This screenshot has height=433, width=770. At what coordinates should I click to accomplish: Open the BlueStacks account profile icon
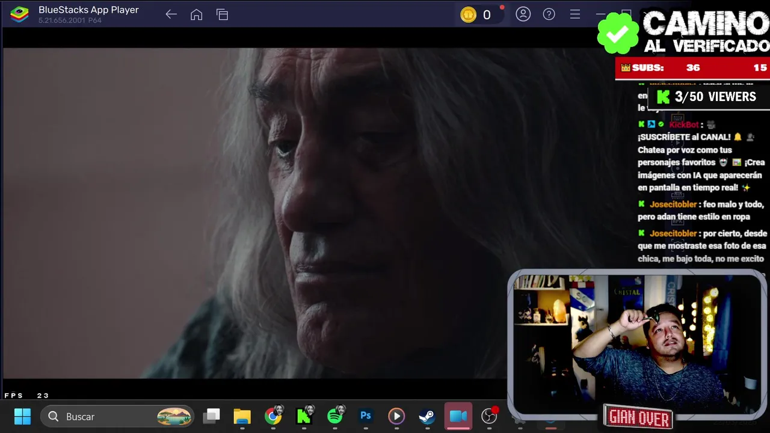click(x=523, y=14)
